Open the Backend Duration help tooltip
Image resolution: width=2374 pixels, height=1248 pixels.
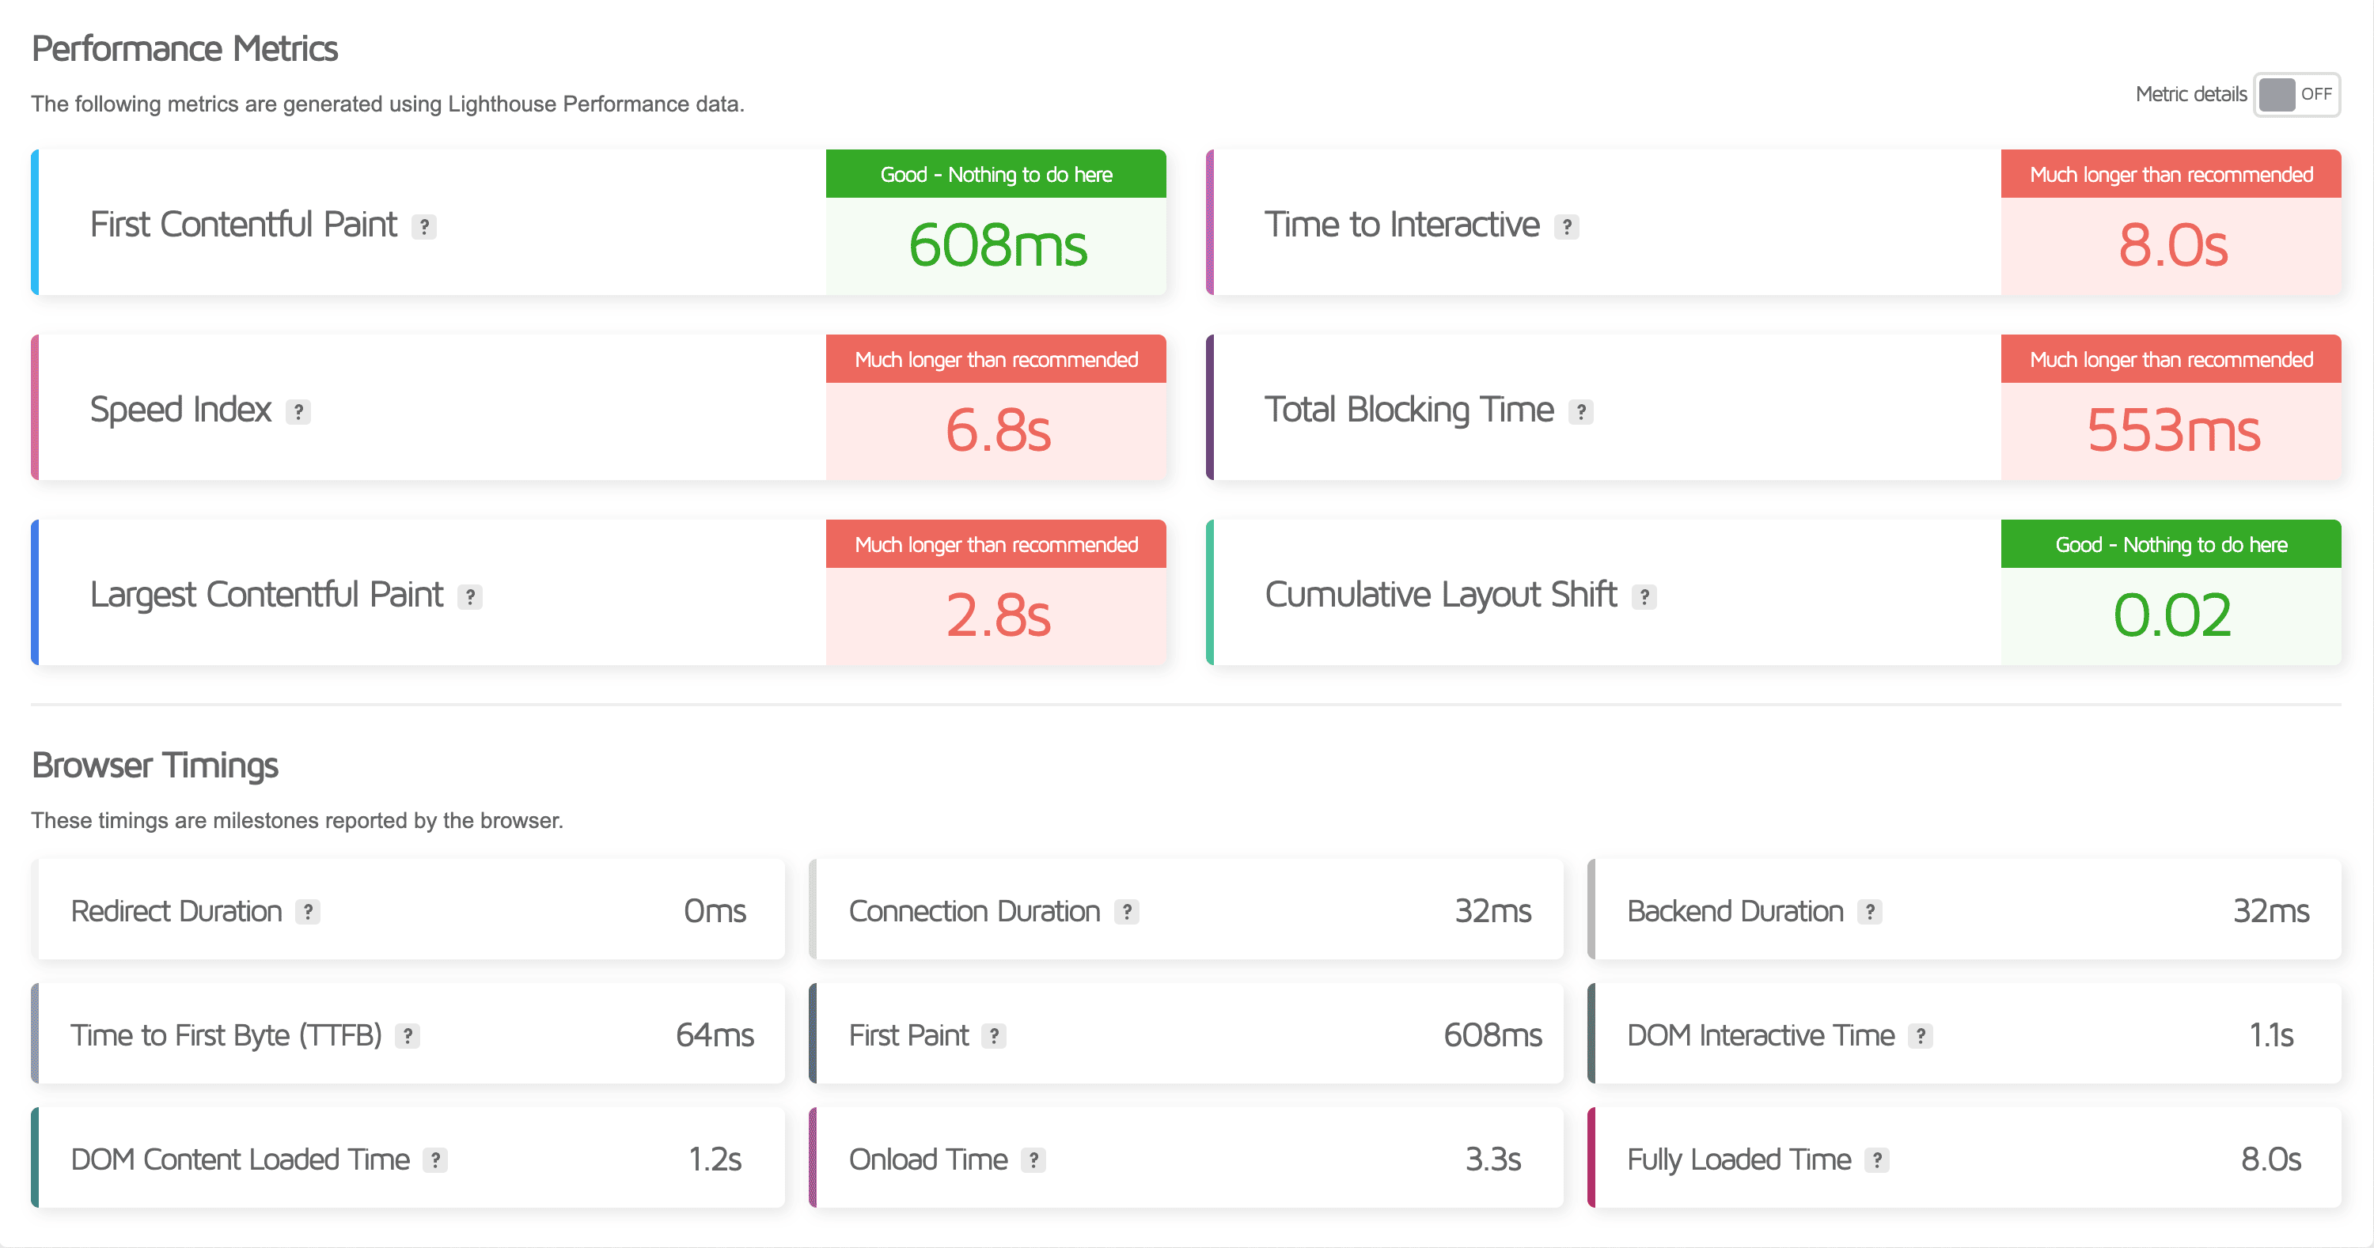click(x=1871, y=912)
